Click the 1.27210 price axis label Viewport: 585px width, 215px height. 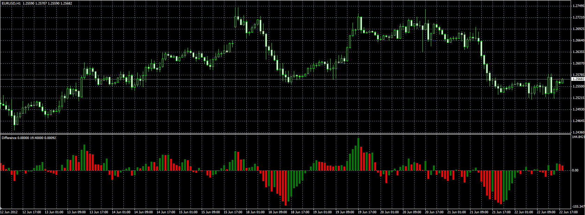coord(579,17)
